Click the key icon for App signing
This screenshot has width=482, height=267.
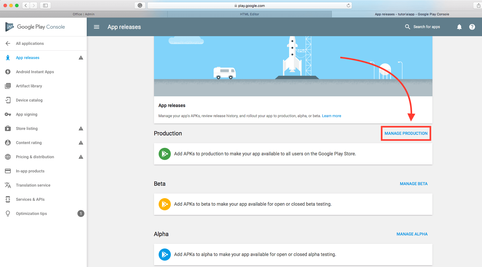coord(8,114)
